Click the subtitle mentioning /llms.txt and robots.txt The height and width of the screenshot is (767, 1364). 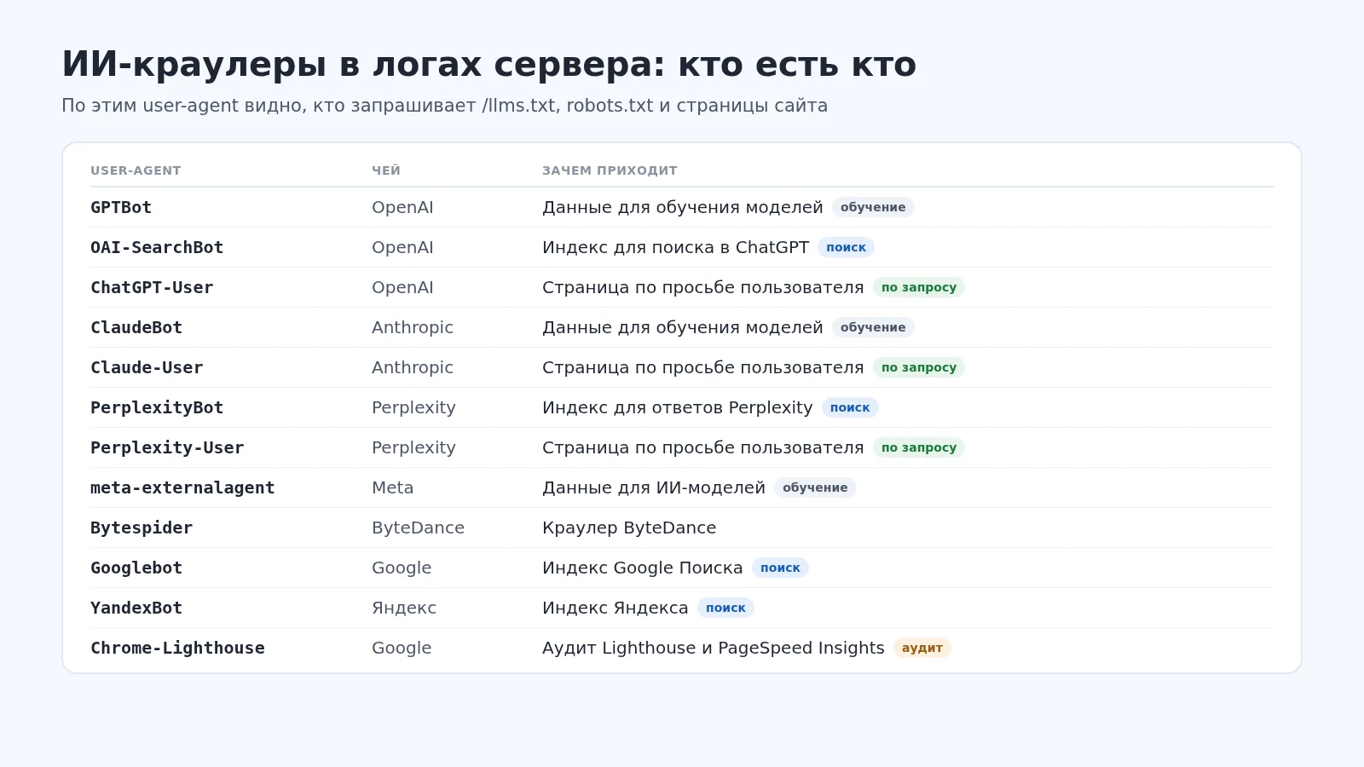point(444,106)
